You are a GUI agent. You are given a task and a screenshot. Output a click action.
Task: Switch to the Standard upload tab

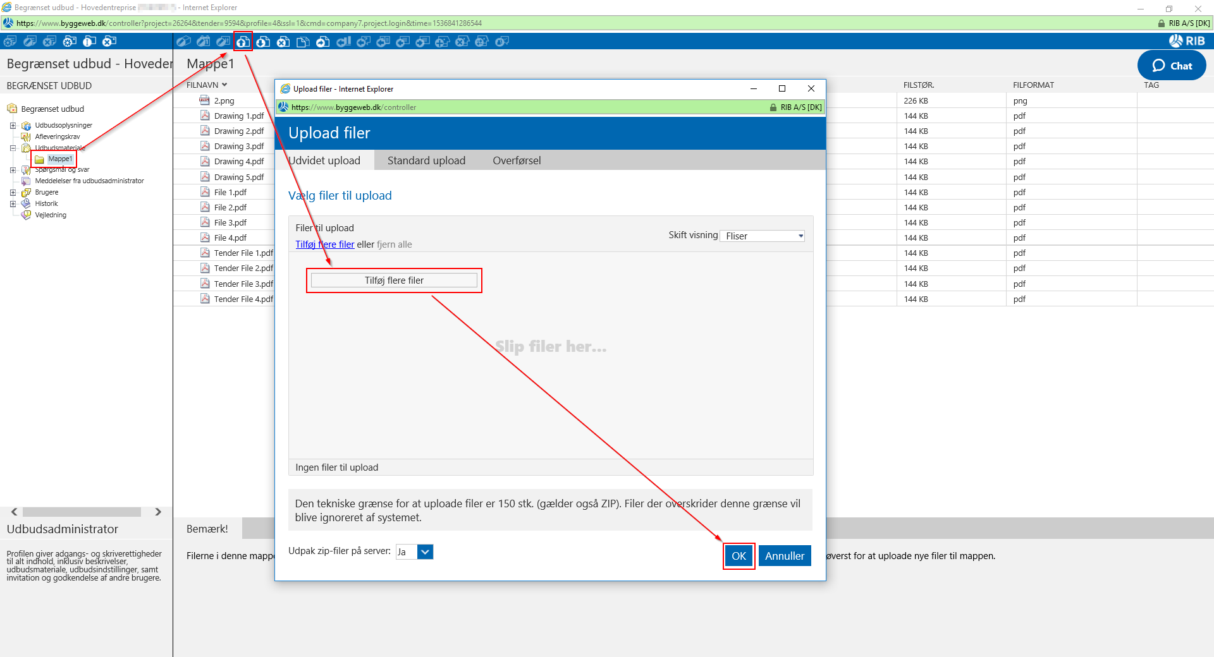tap(426, 160)
